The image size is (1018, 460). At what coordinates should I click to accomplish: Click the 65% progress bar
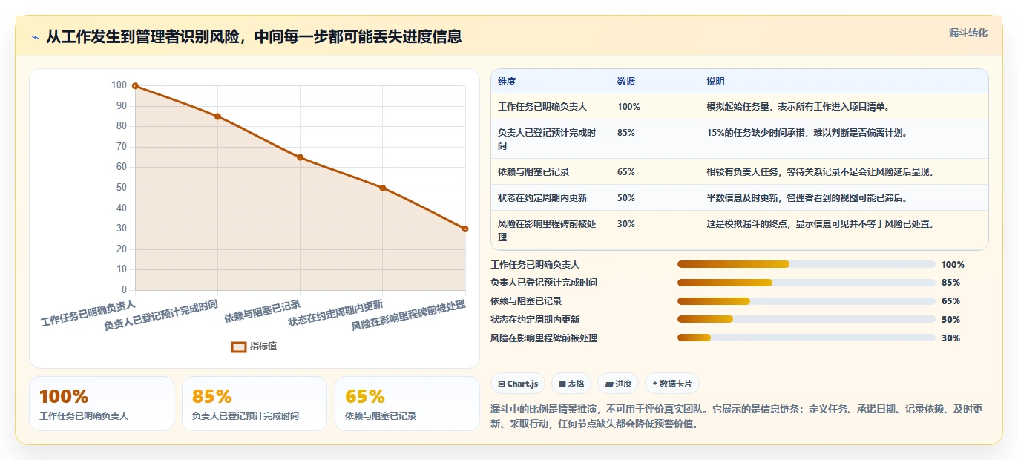pyautogui.click(x=807, y=301)
